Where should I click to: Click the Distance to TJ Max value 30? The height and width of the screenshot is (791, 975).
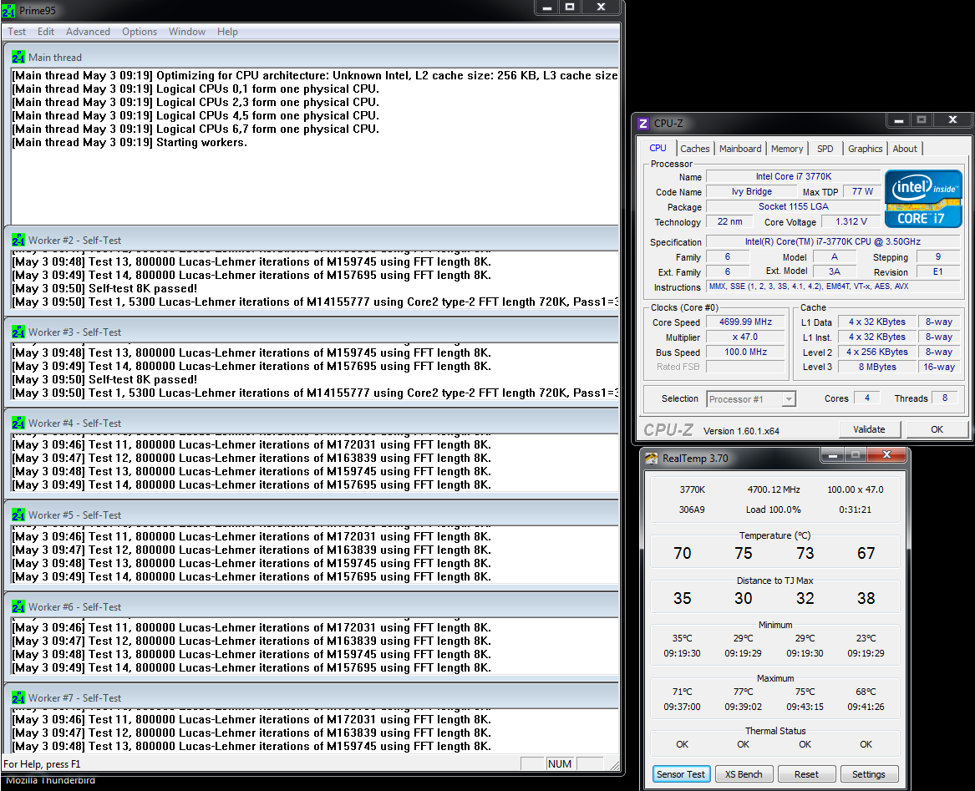tap(744, 598)
